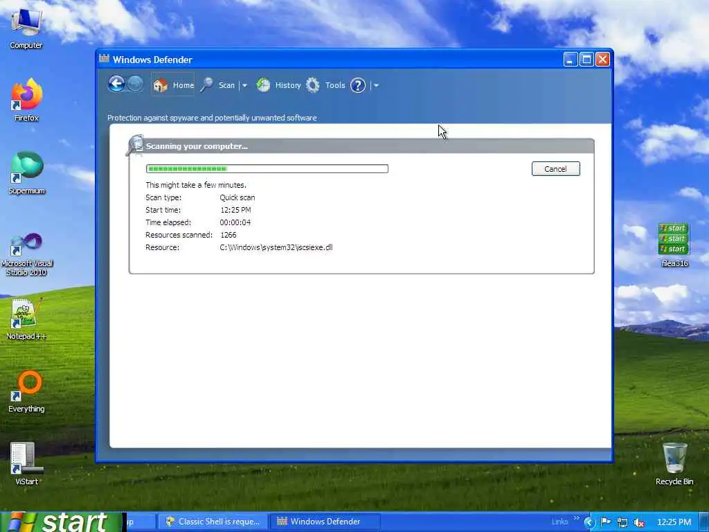The width and height of the screenshot is (709, 532).
Task: Expand the Scan options dropdown arrow
Action: (244, 85)
